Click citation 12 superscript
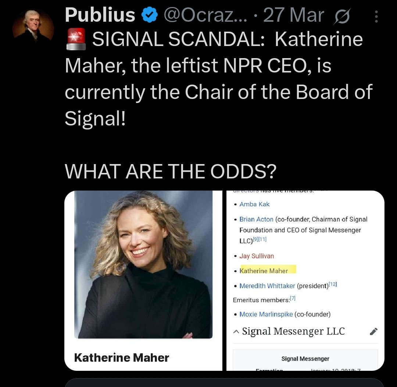Screen dimensions: 397x387 pos(333,284)
